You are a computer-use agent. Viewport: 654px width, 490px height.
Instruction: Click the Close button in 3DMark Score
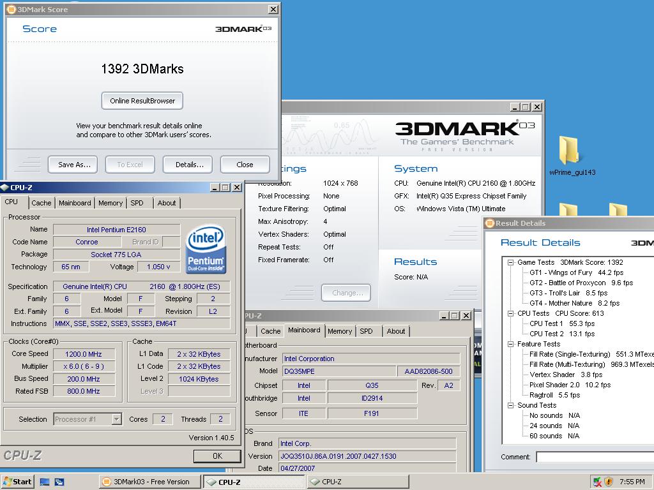[245, 165]
